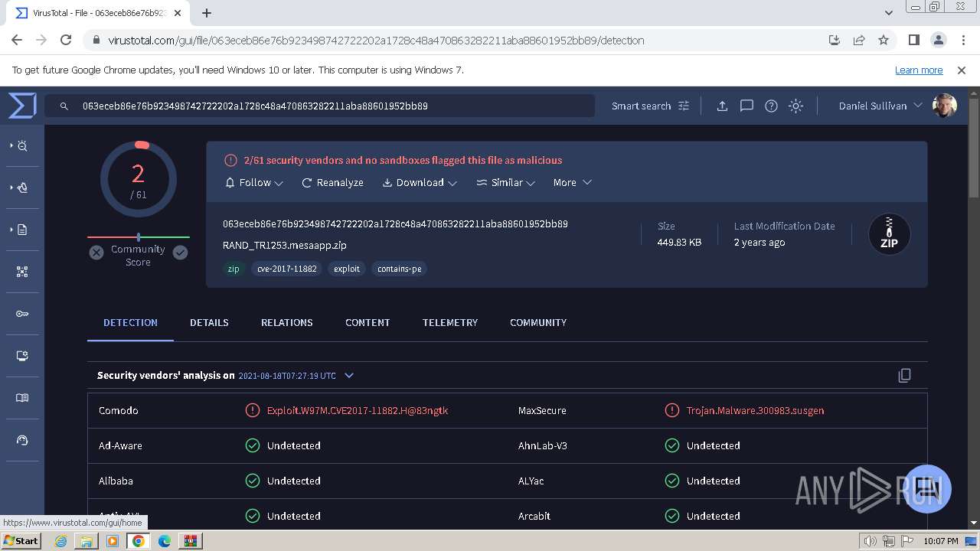Open a new Chrome tab
This screenshot has height=551, width=980.
(207, 12)
